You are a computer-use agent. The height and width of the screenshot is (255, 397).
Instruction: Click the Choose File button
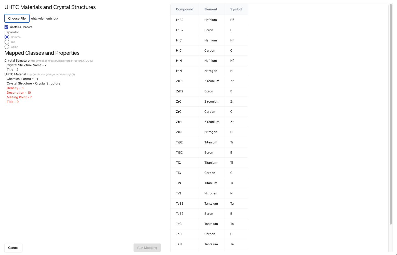click(x=17, y=18)
